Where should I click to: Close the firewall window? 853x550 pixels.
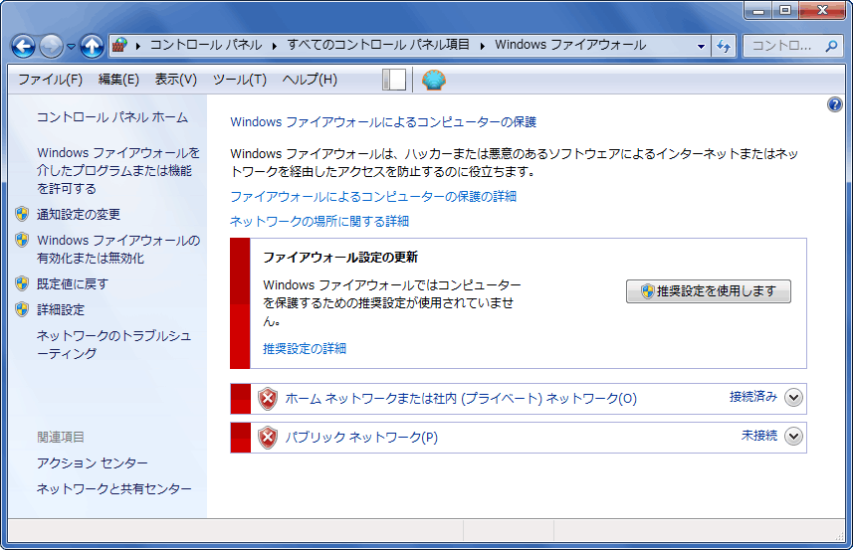(x=822, y=10)
